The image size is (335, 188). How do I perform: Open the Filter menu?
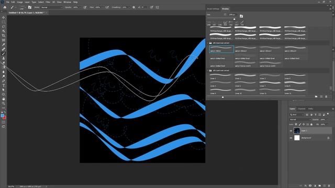point(48,2)
